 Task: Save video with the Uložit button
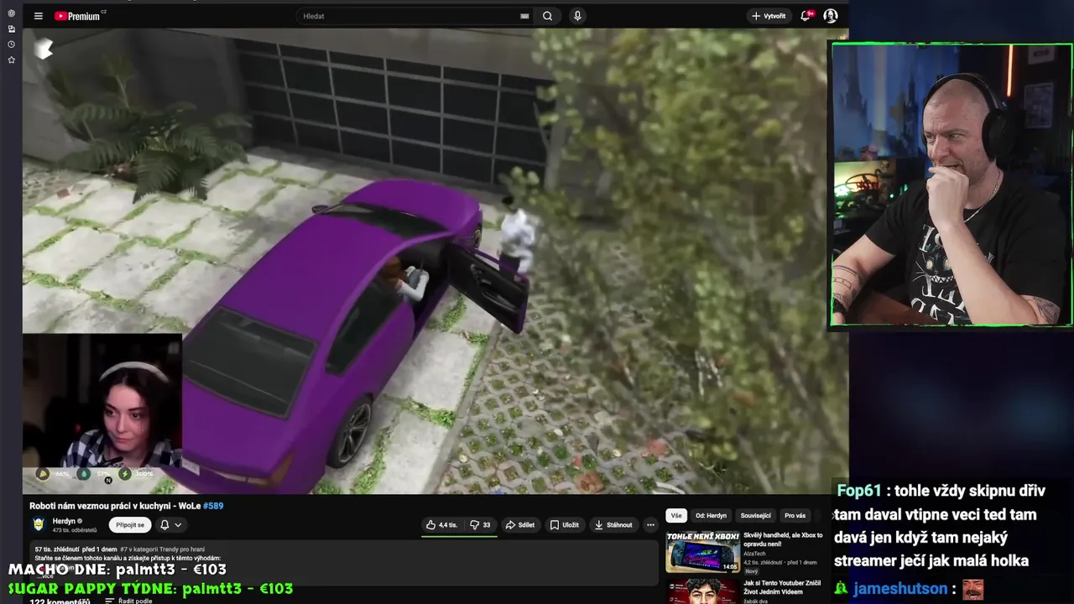click(564, 525)
